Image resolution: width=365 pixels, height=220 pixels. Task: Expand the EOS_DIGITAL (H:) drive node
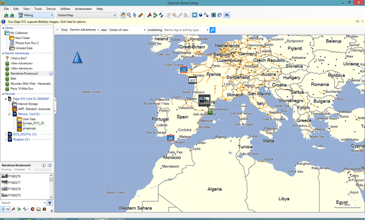tap(6, 134)
